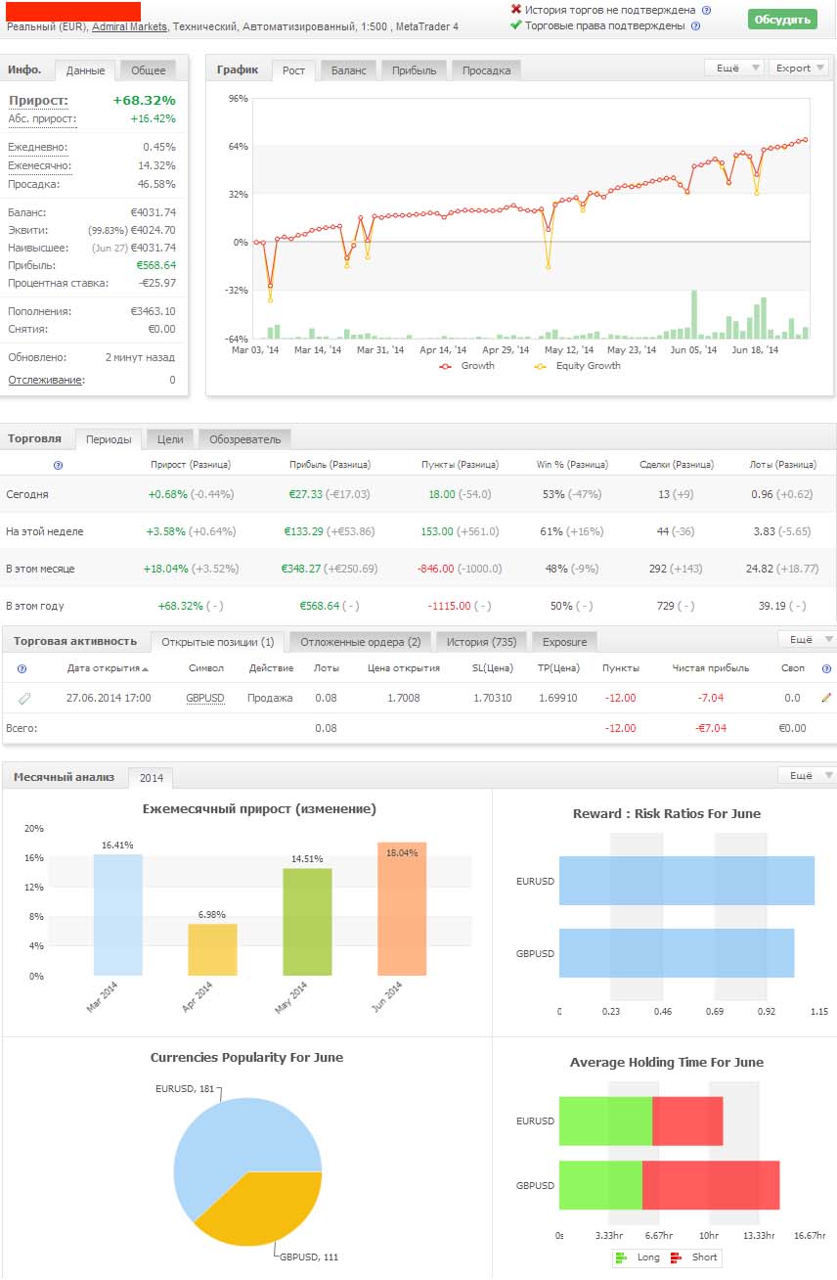Switch to Просадка chart tab

pos(486,70)
